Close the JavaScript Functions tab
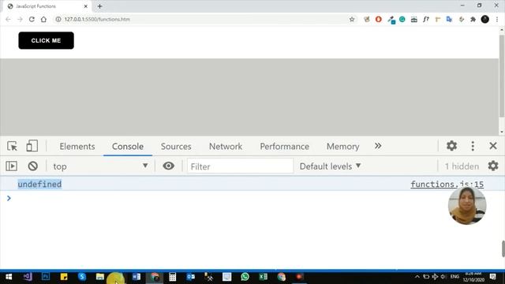The height and width of the screenshot is (284, 505). 86,6
